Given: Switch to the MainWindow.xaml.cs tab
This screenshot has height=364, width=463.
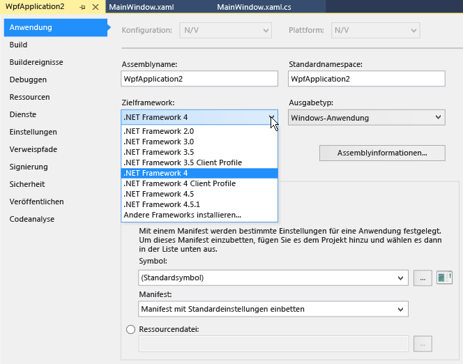Looking at the screenshot, I should tap(254, 7).
